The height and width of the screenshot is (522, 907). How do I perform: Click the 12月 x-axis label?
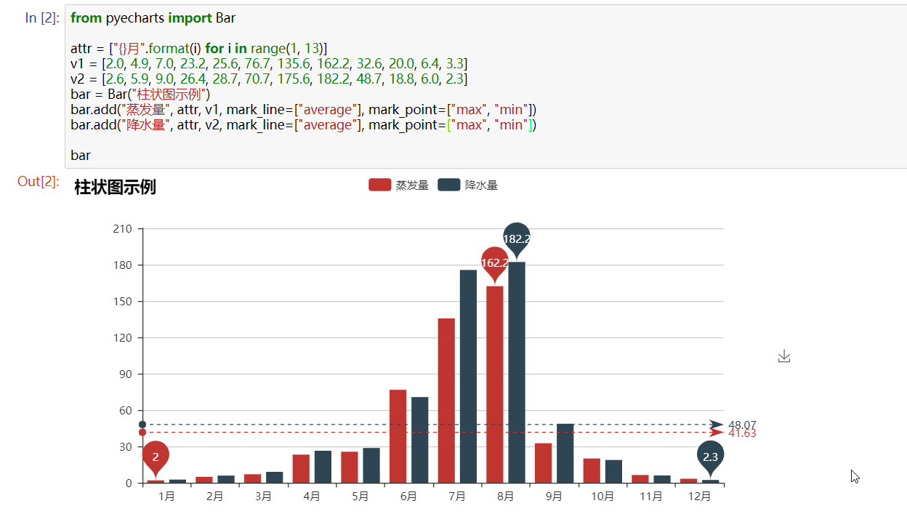click(x=699, y=497)
